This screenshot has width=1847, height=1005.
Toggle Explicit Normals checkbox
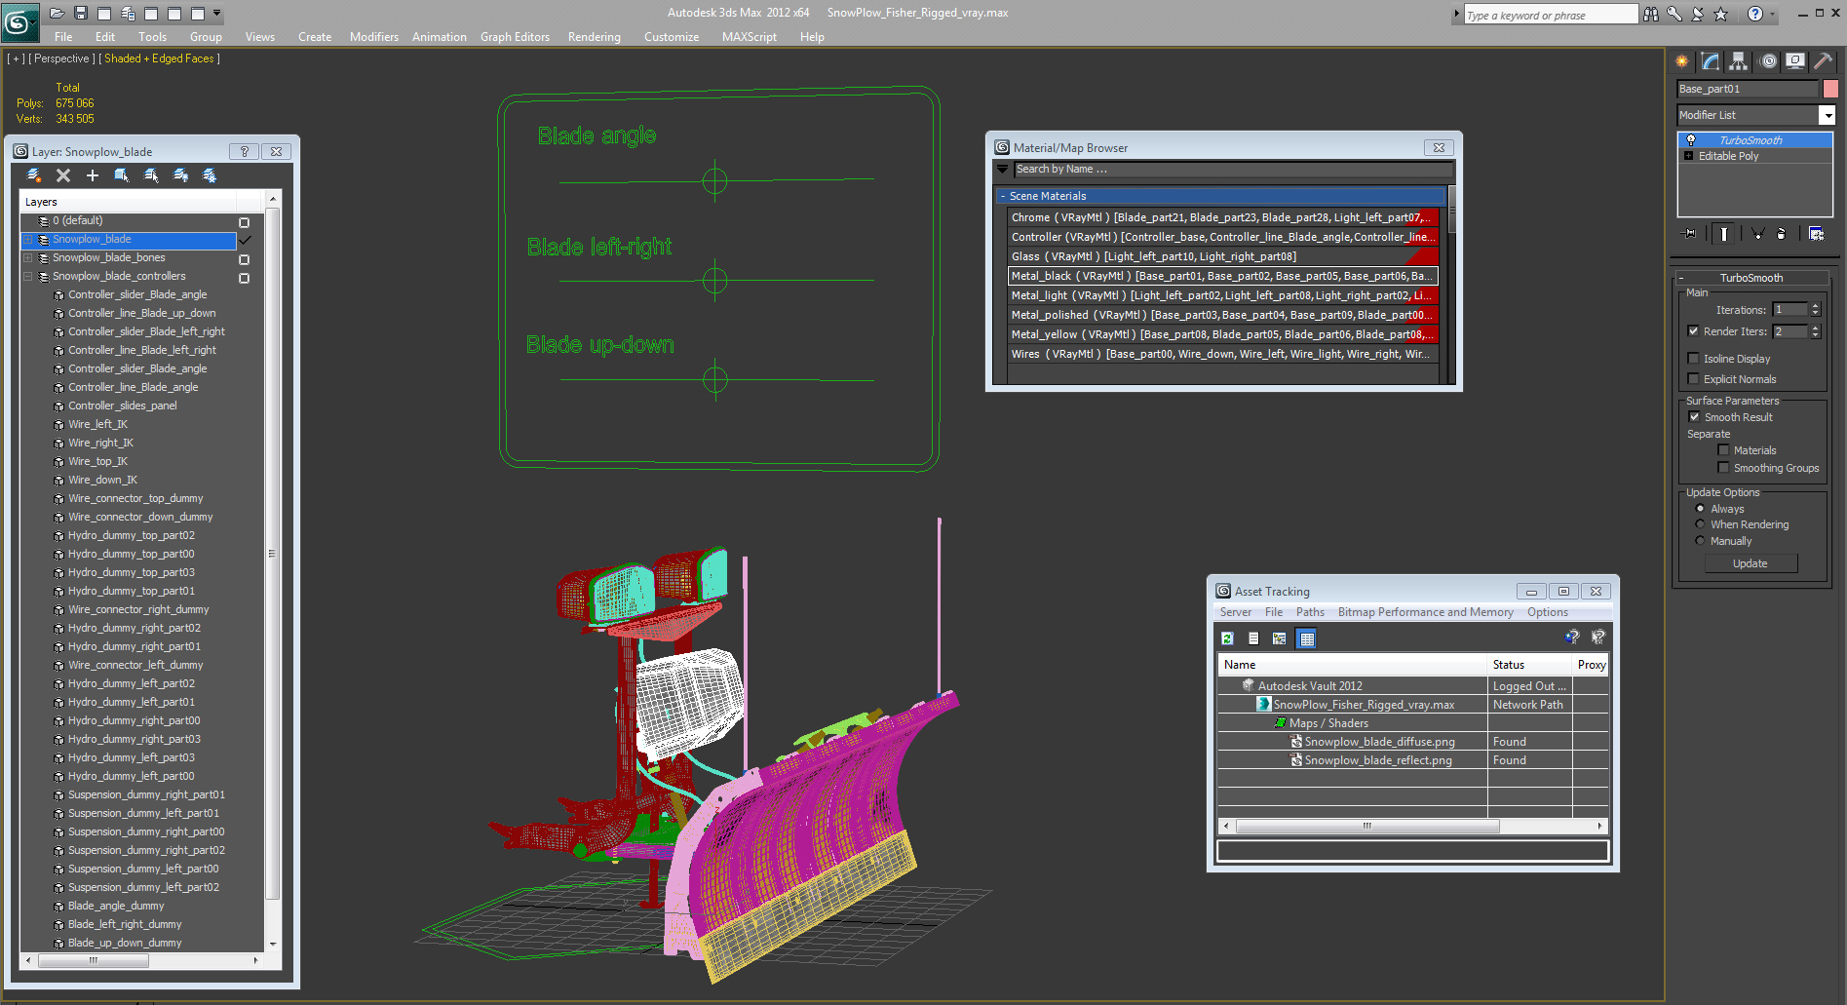(1694, 379)
